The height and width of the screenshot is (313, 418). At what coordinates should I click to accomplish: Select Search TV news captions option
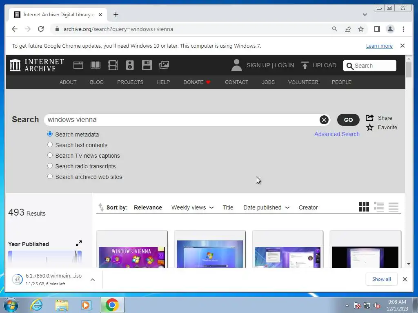(x=50, y=155)
